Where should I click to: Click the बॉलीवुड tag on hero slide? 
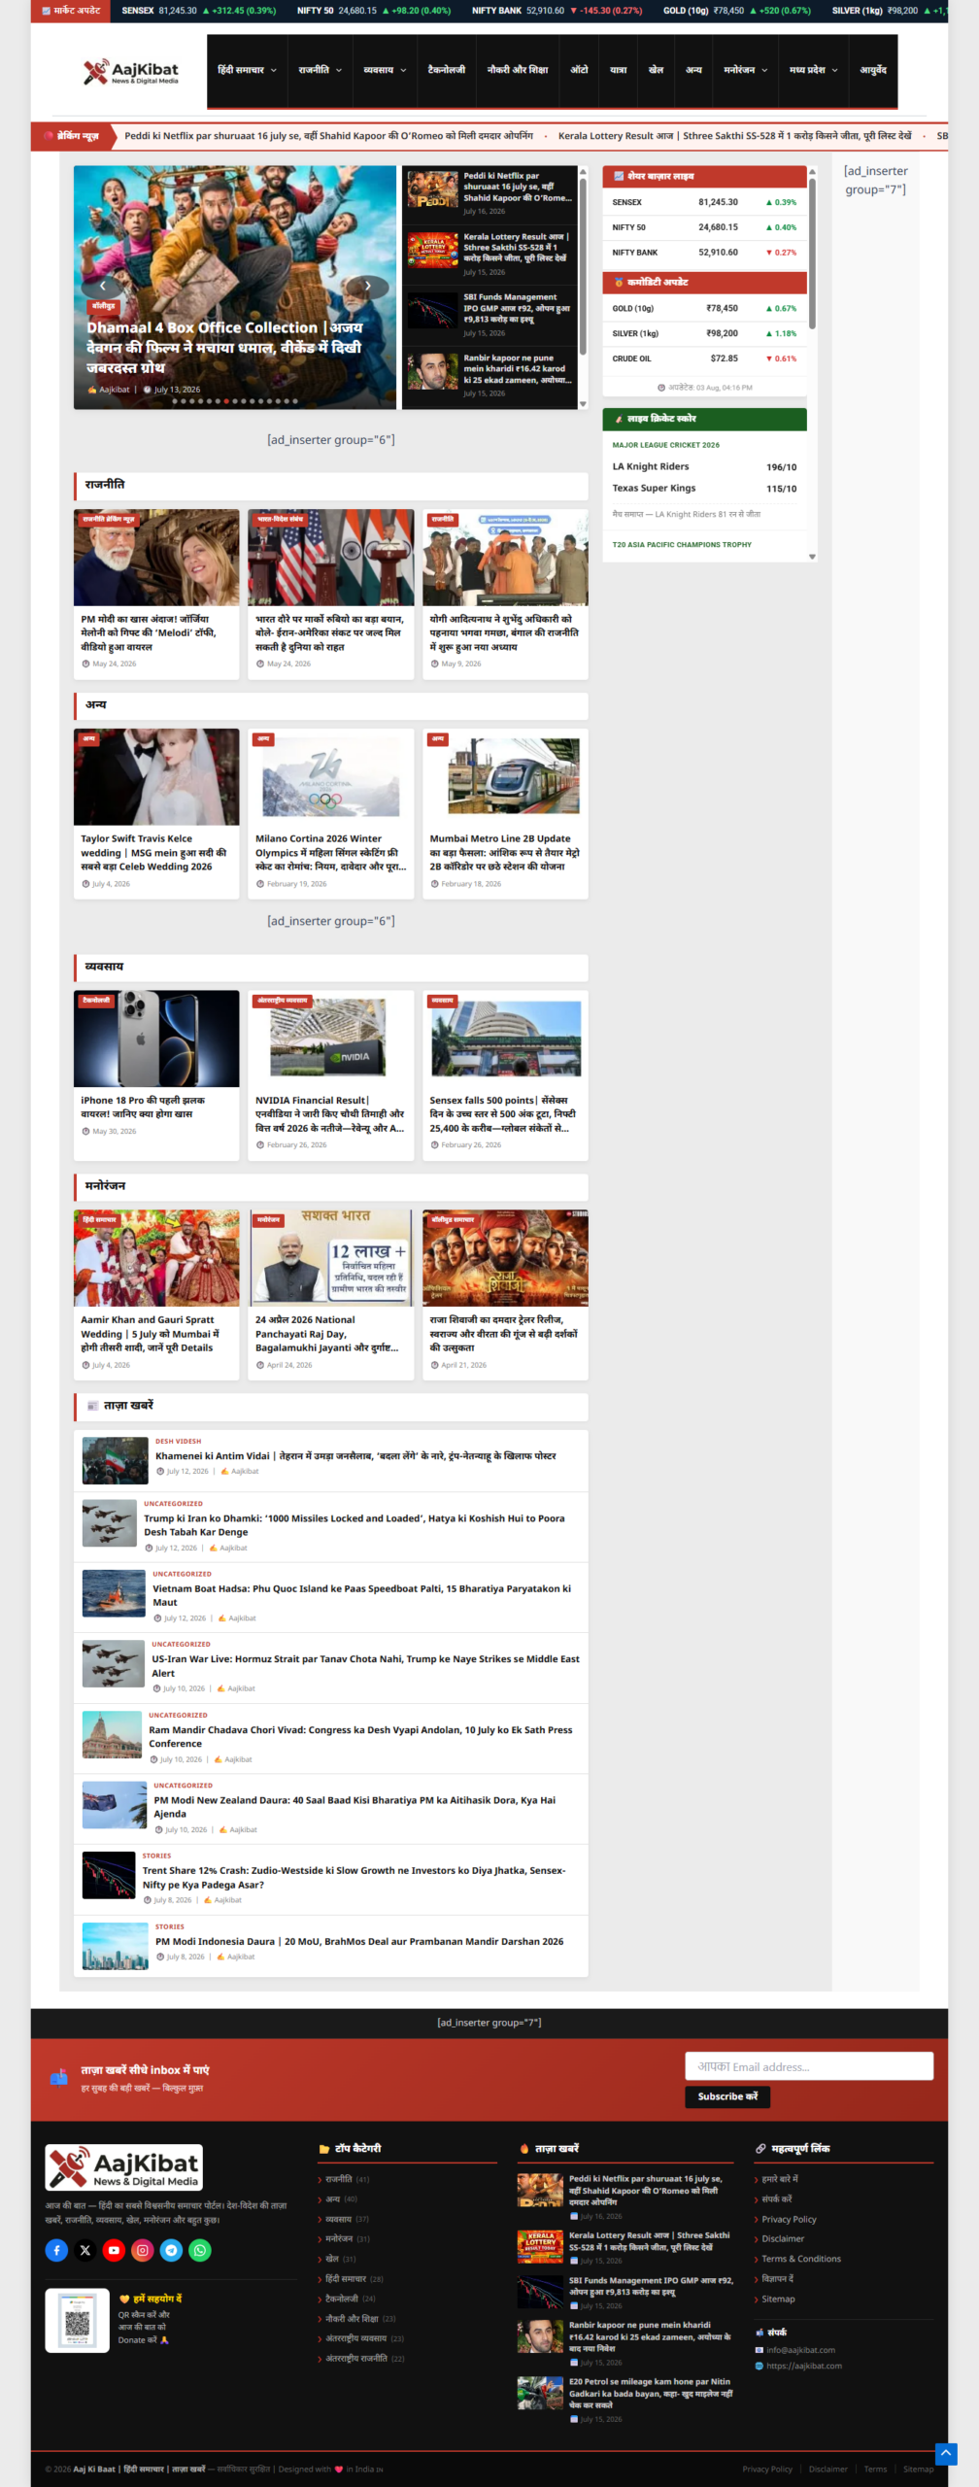pyautogui.click(x=103, y=306)
